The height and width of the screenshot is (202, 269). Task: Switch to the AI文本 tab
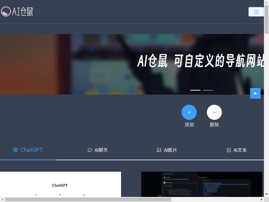coord(237,150)
